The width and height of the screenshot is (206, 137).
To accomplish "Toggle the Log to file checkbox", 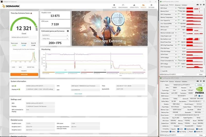I will [161, 71].
